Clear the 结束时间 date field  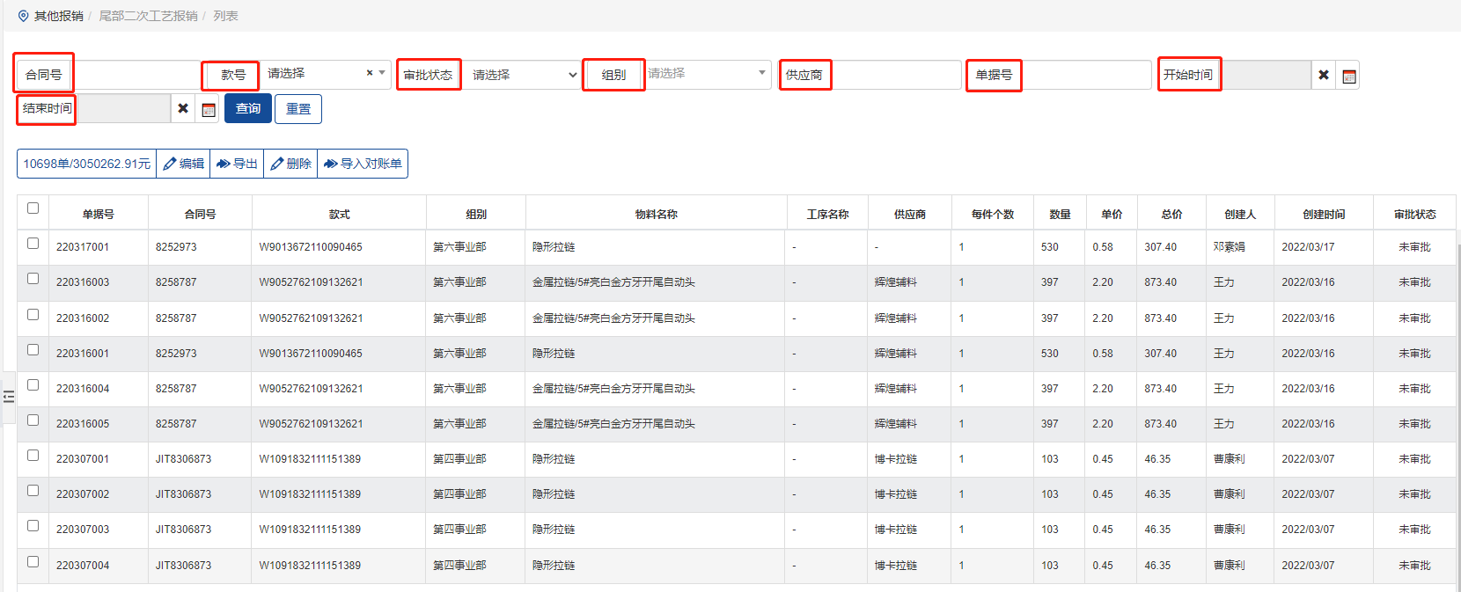pos(183,109)
